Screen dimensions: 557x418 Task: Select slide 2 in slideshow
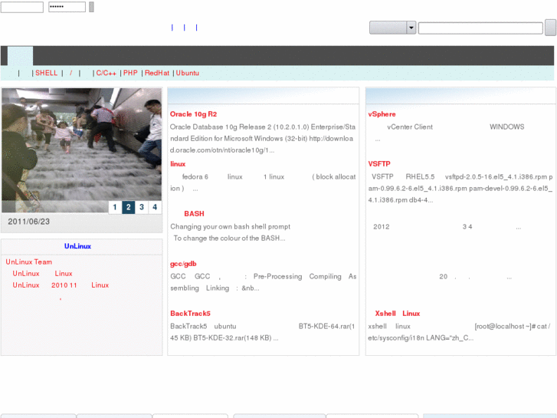[x=128, y=207]
